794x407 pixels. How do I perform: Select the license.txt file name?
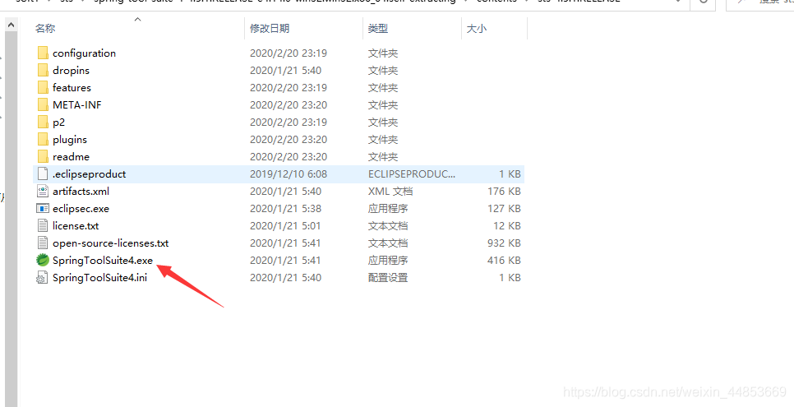(76, 225)
